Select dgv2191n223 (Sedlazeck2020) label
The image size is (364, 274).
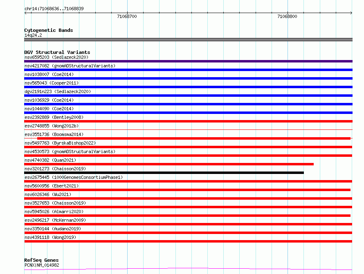[x=58, y=91]
